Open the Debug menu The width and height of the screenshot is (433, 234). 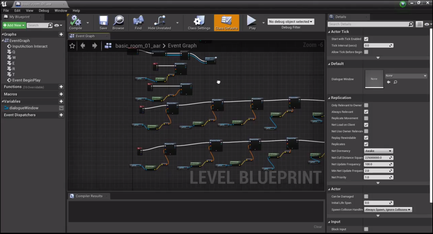44,10
